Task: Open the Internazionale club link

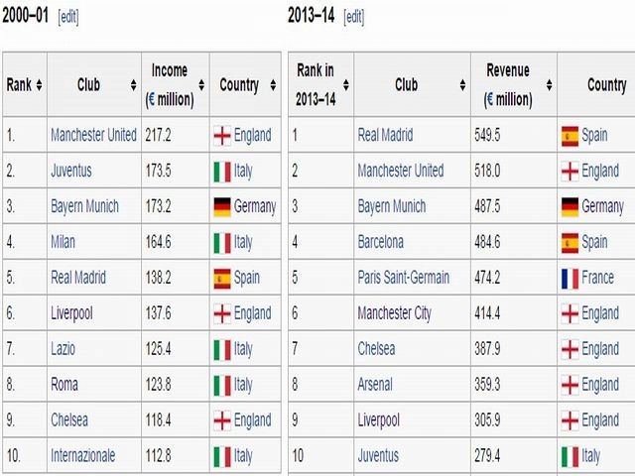Action: pos(82,455)
